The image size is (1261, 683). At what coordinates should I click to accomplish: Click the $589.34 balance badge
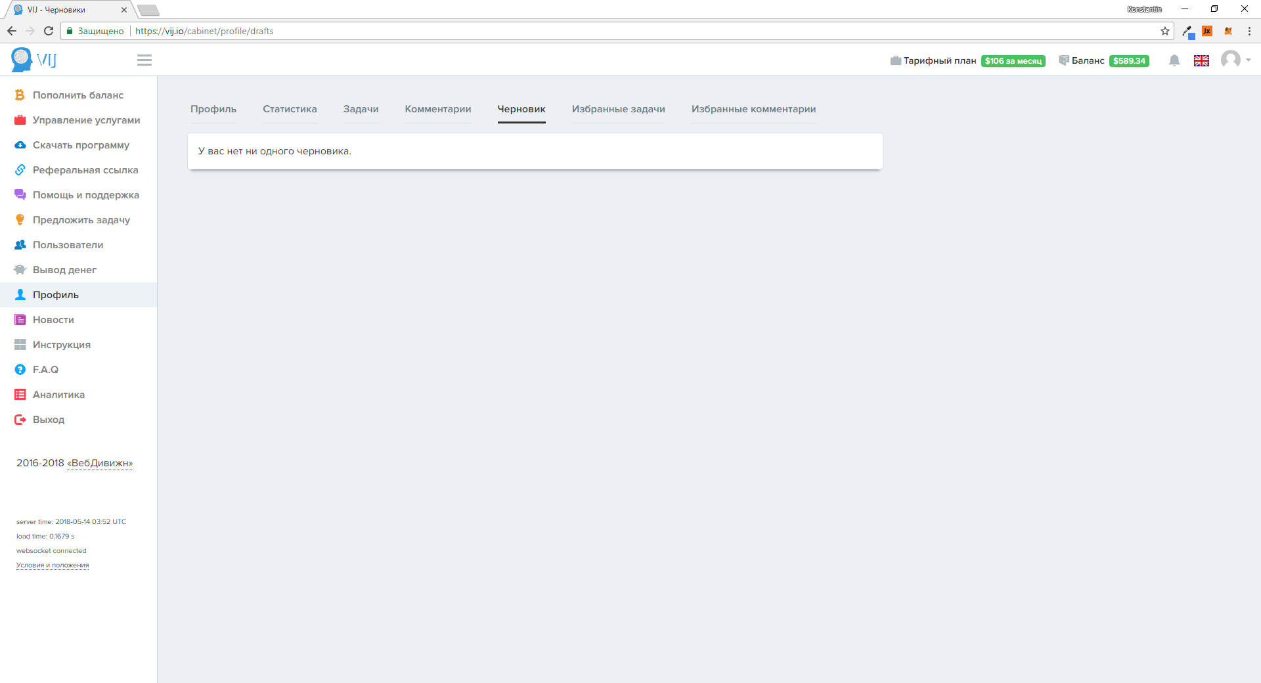pyautogui.click(x=1129, y=61)
